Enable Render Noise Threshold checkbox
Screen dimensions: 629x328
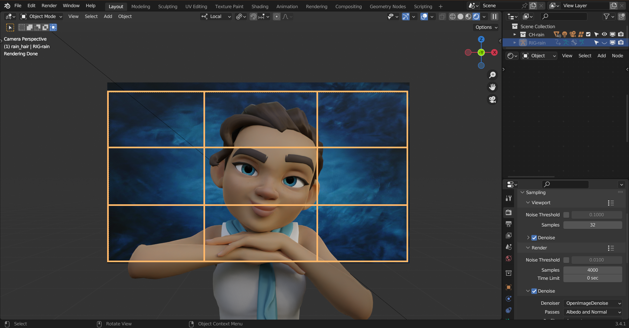point(566,260)
